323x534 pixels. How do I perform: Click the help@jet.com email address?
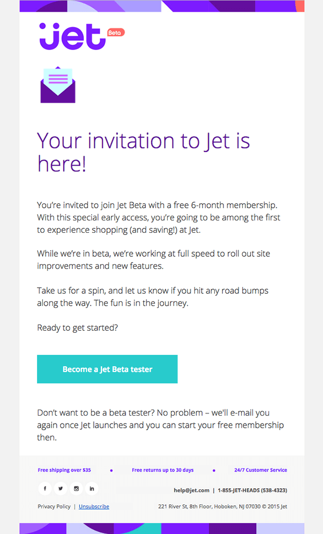pos(191,490)
